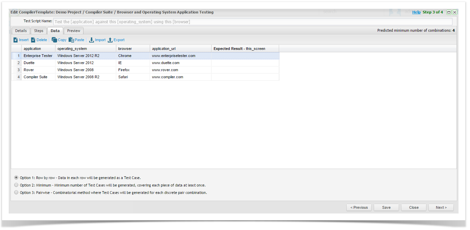Go back with Previous button
470x230 pixels.
tap(359, 207)
